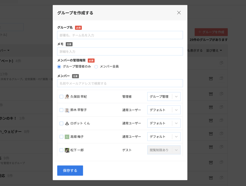
Task: Focus the メンバー search input field
Action: point(120,83)
